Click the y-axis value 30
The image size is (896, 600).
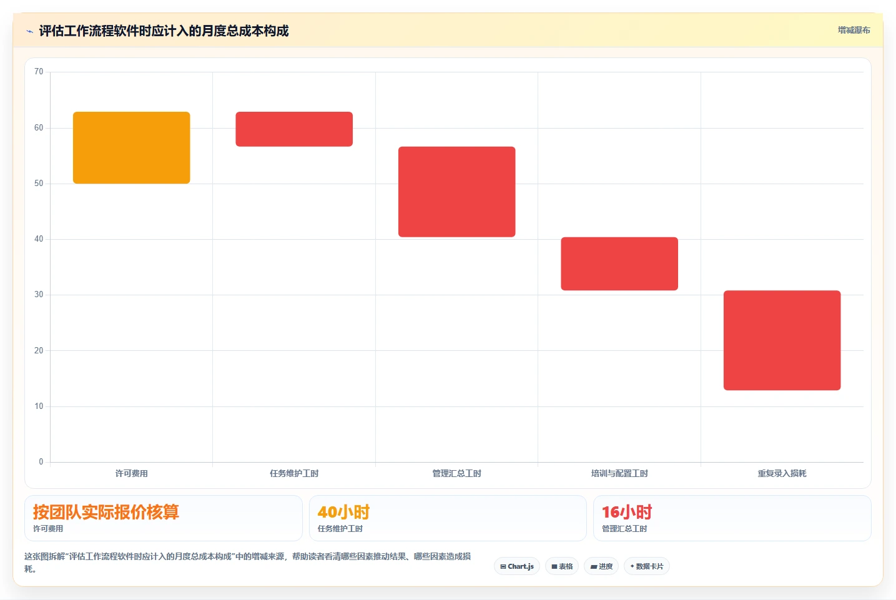(x=39, y=295)
